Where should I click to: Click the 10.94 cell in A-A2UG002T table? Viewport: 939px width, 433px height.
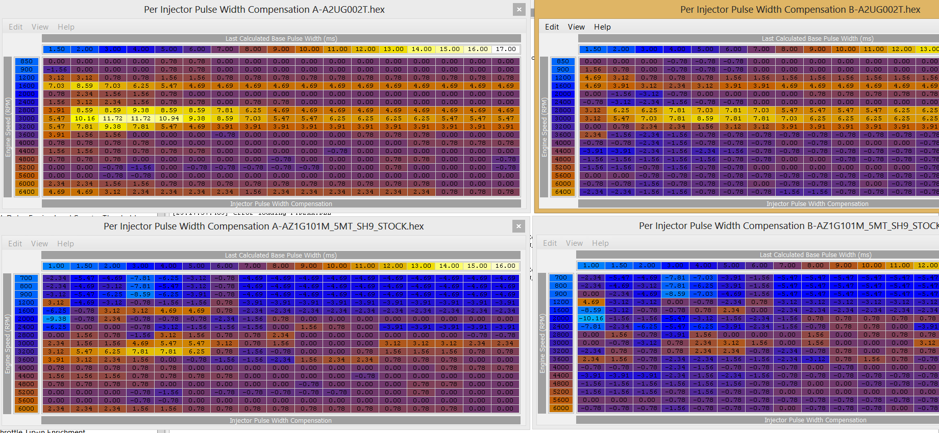(x=169, y=118)
